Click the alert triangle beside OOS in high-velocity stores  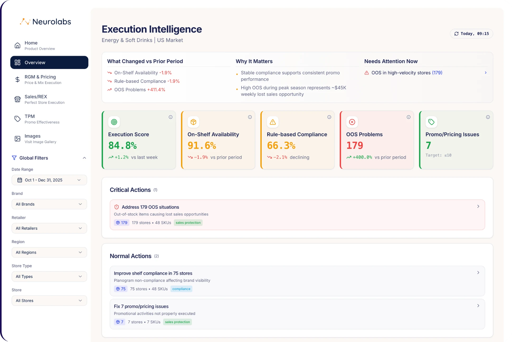(367, 73)
